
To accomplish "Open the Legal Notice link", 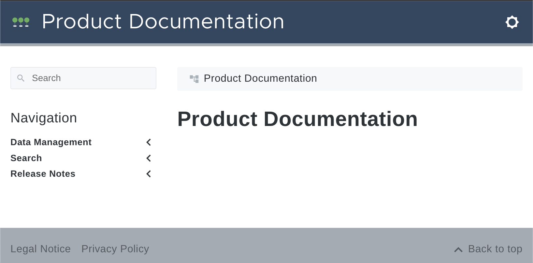I will click(40, 249).
